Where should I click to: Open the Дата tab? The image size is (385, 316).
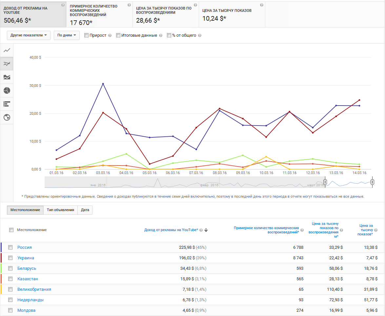[x=85, y=210]
